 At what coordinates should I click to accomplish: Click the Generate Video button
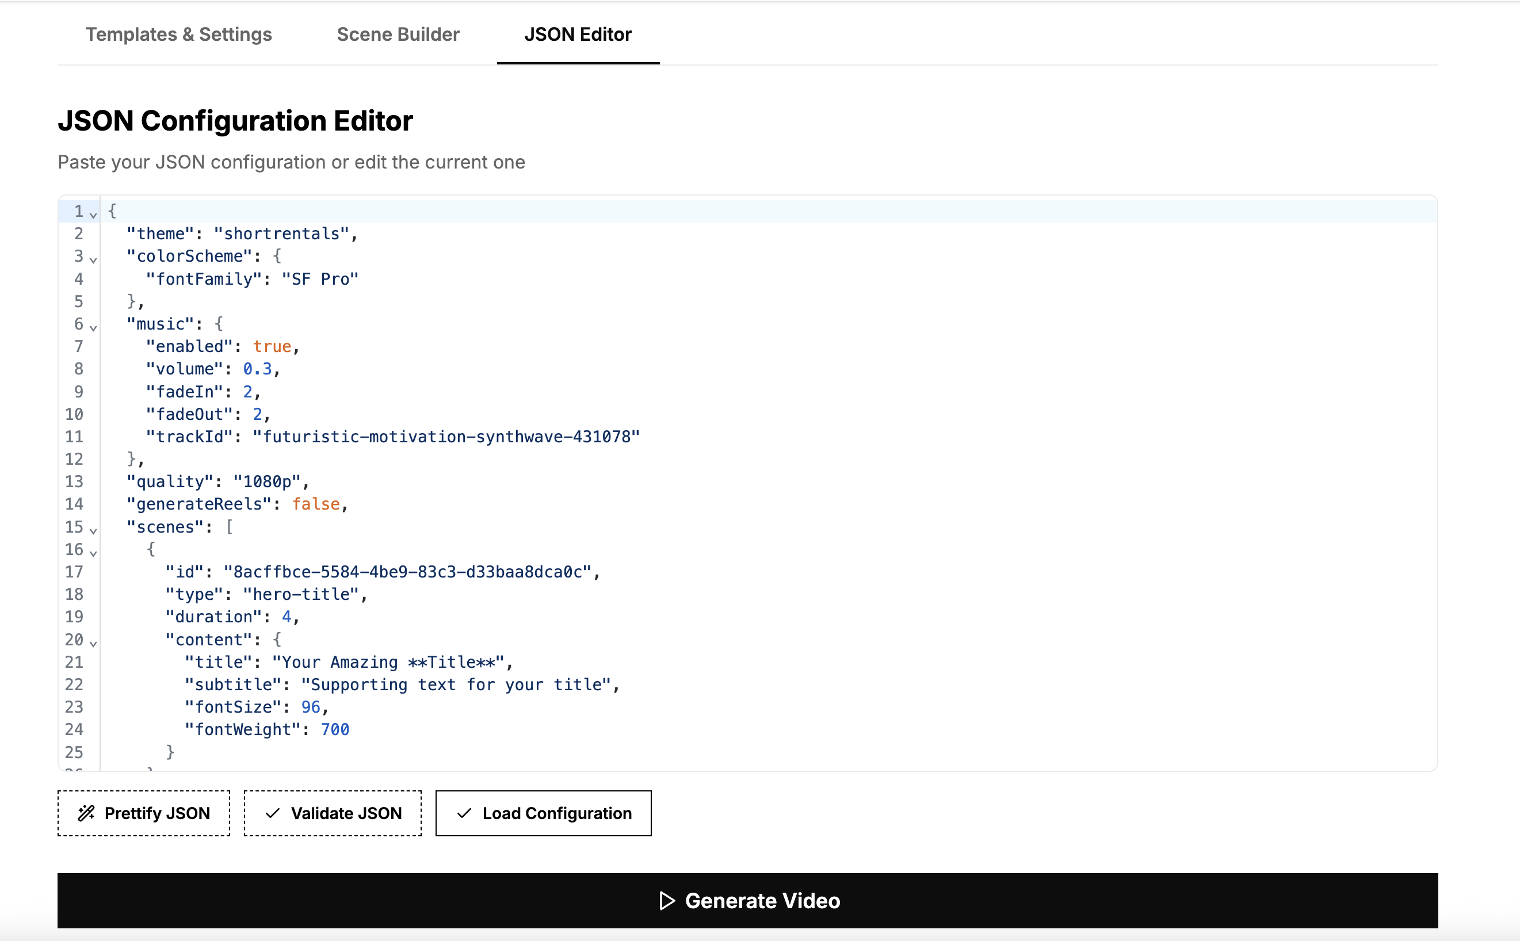(747, 900)
